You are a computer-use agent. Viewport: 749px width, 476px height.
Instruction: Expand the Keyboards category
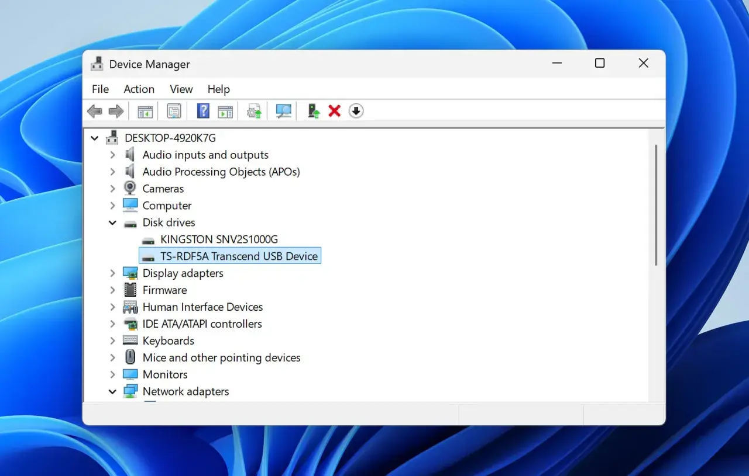click(112, 341)
